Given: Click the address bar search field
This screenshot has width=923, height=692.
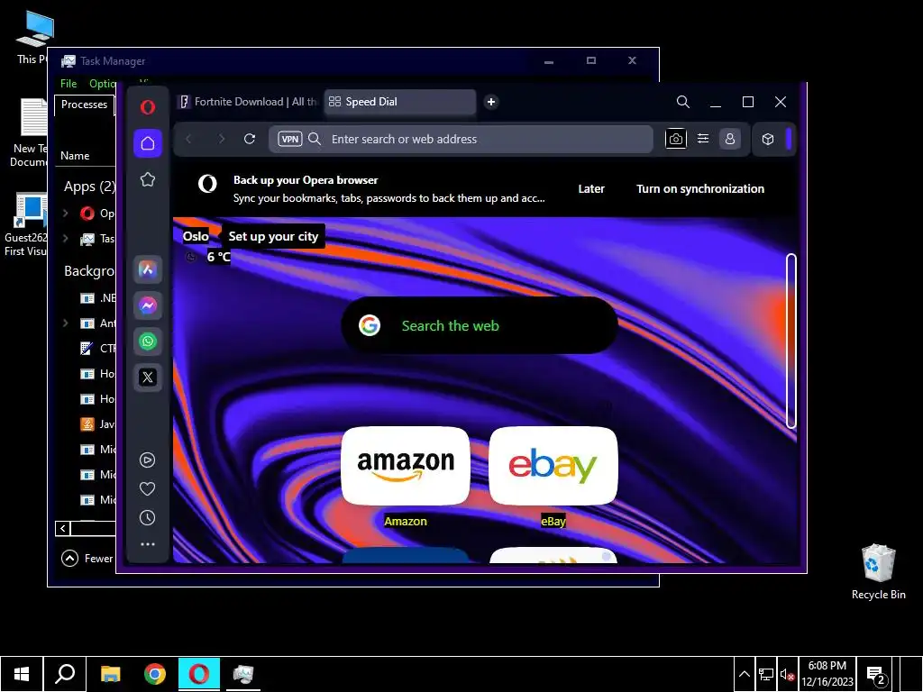Looking at the screenshot, I should point(461,139).
